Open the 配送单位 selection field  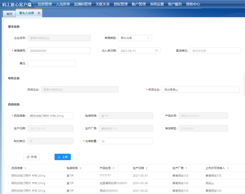click(x=215, y=51)
